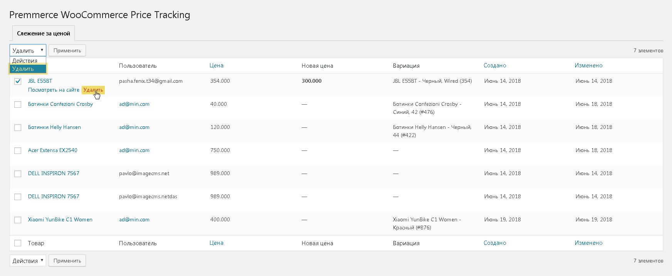
Task: Click the Premmerce WooCommerce Price Tracking heading
Action: [100, 15]
